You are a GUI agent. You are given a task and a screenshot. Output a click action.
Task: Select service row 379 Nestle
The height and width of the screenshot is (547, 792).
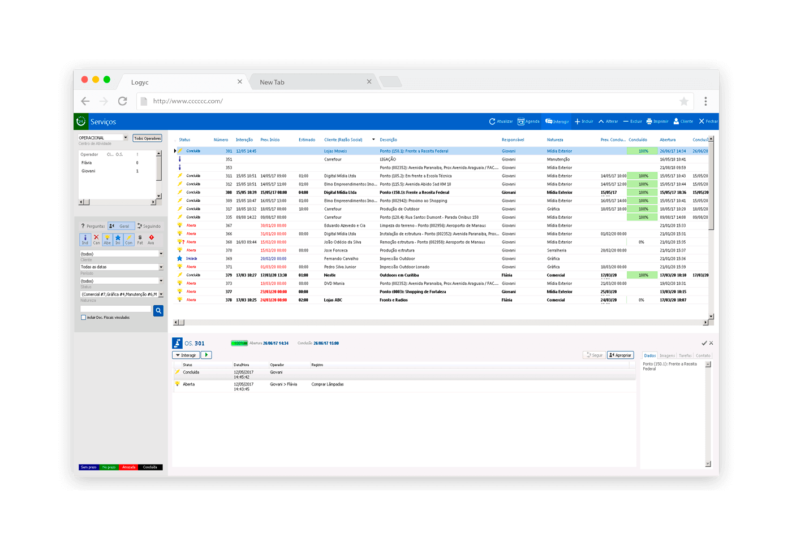441,275
